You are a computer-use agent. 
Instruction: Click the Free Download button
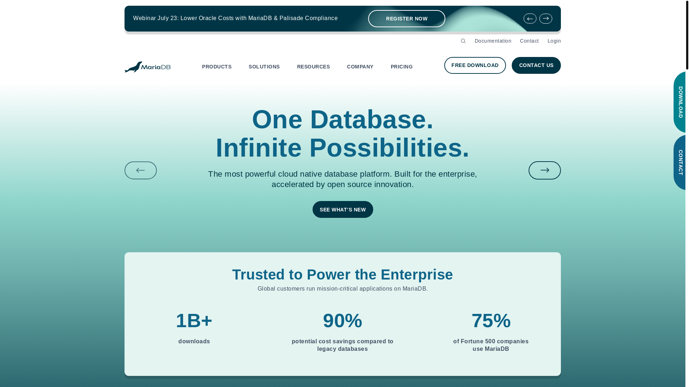[475, 65]
